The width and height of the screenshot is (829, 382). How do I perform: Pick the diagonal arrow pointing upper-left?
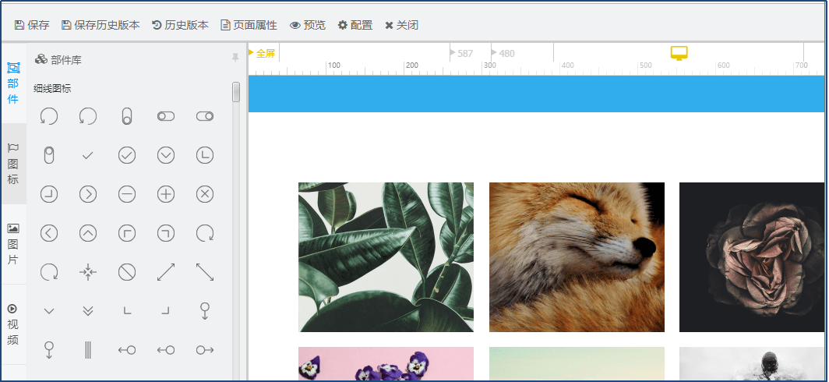(x=205, y=273)
